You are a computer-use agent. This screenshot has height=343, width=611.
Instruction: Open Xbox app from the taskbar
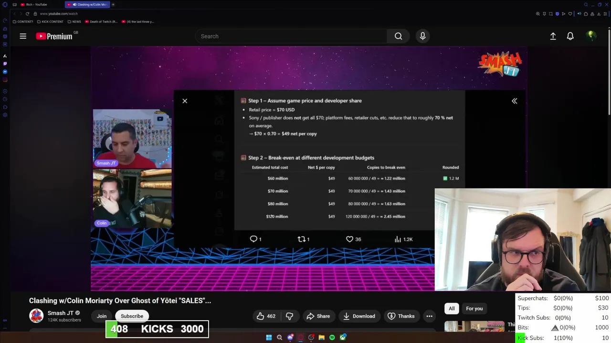click(343, 337)
